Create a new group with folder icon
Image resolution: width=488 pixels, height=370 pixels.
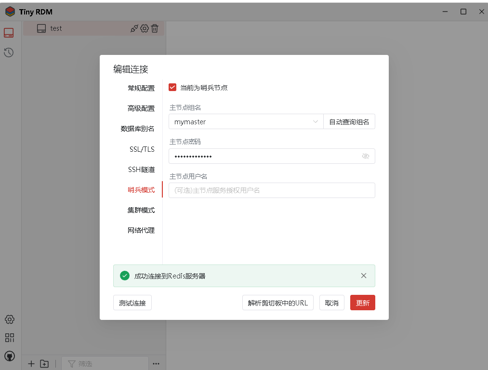[44, 364]
